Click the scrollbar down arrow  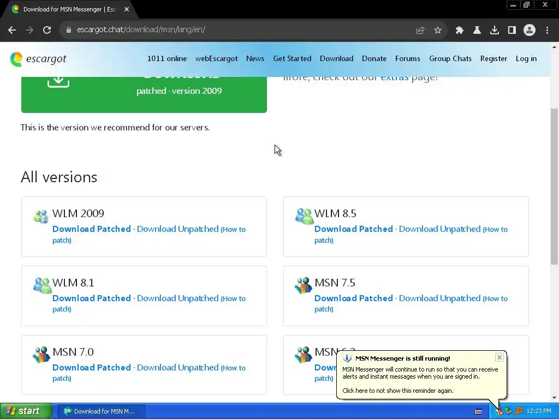555,398
